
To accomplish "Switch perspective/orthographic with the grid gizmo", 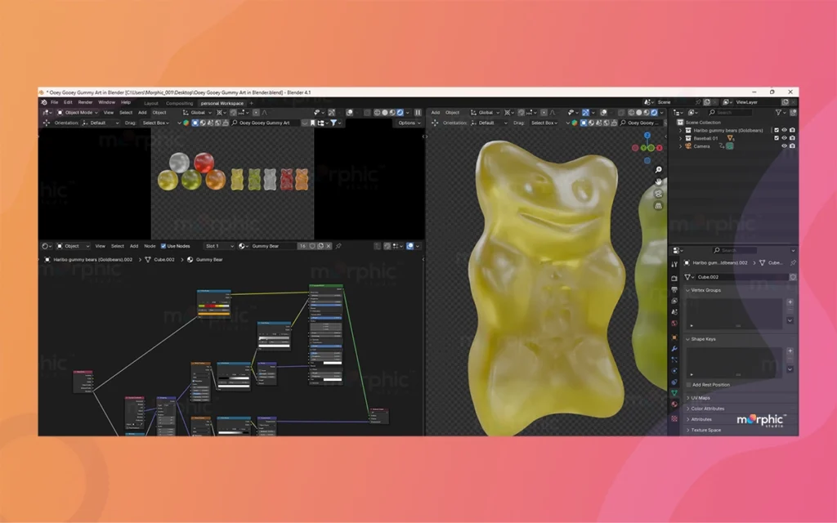I will click(659, 206).
